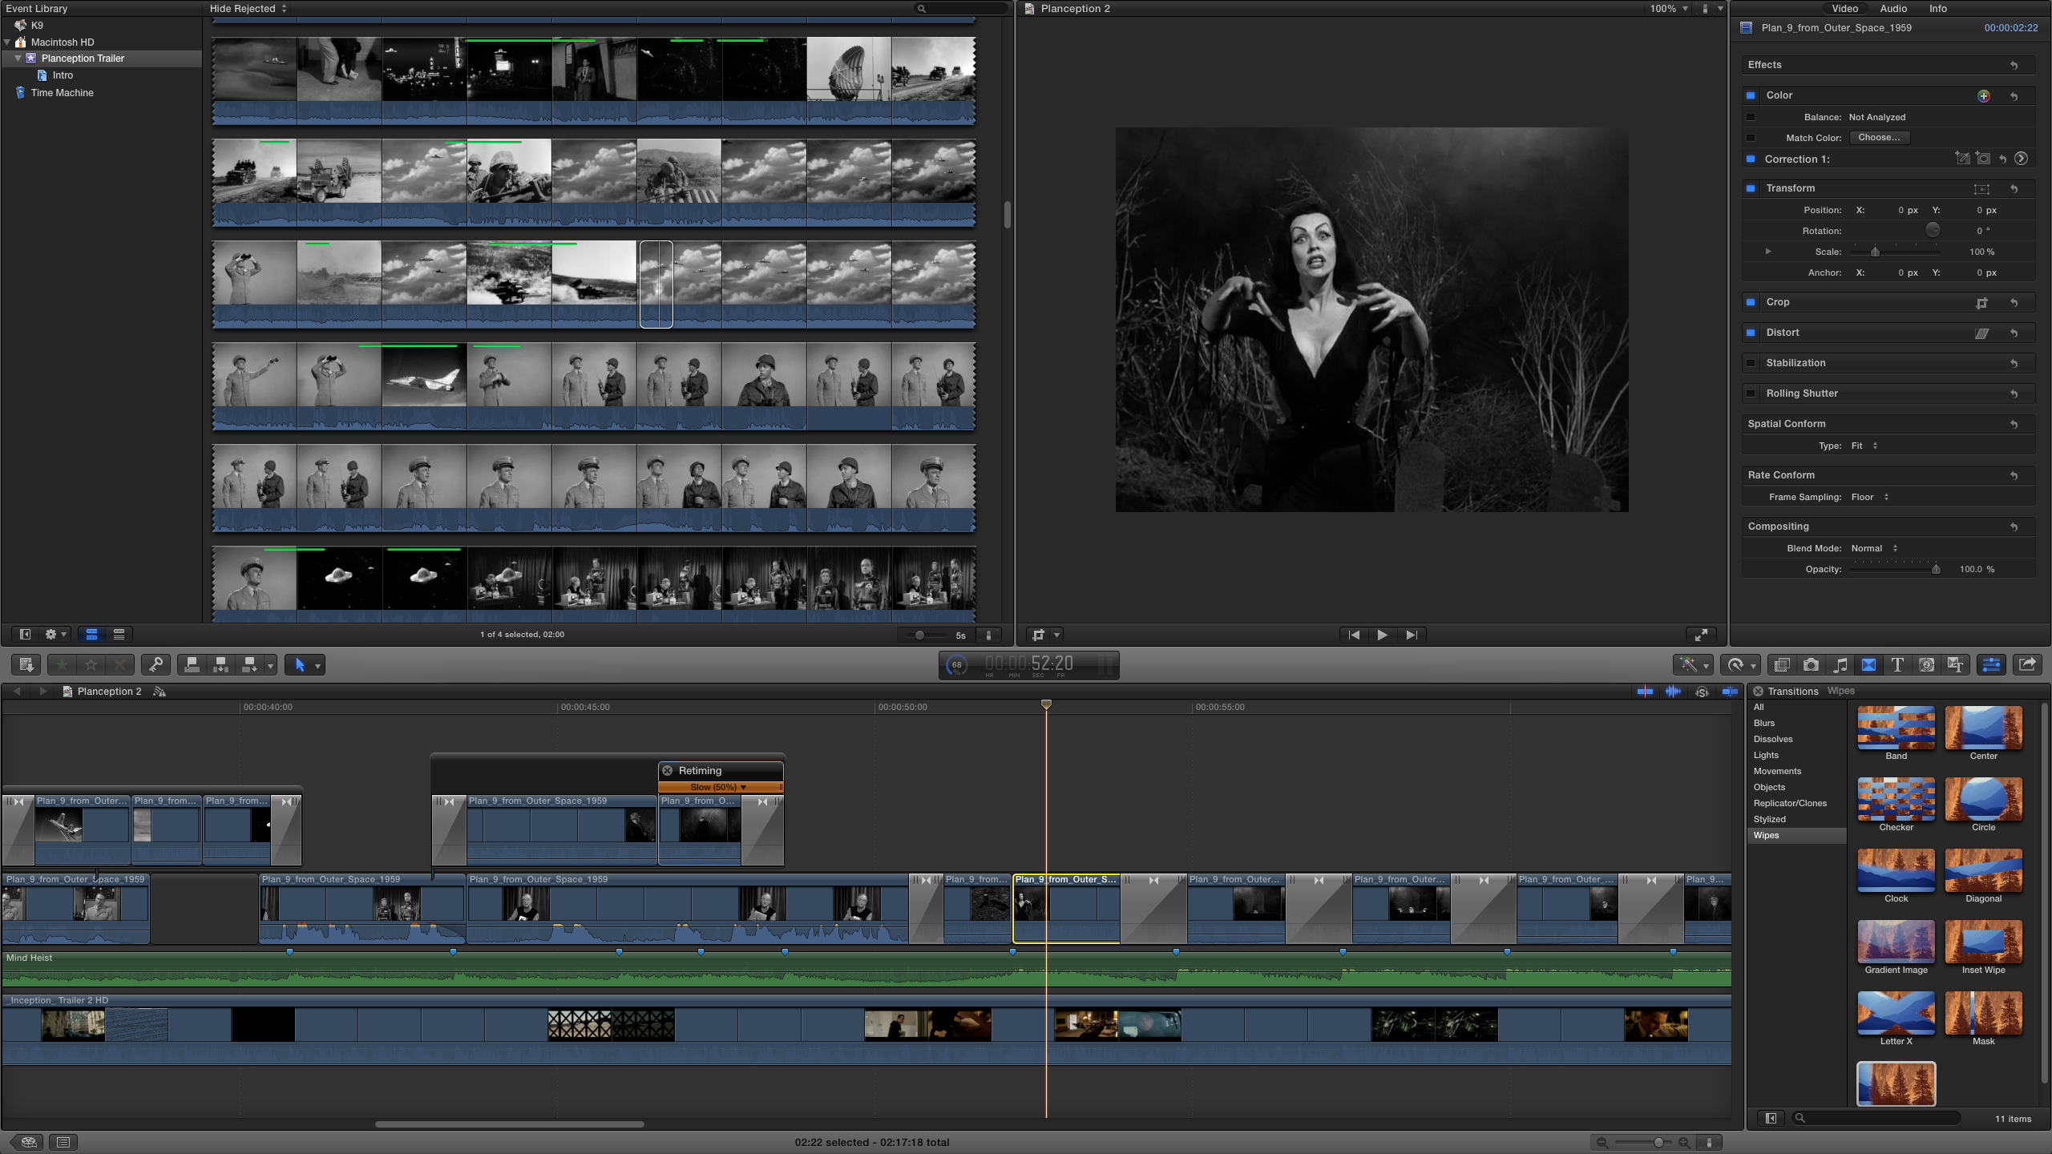
Task: Select the Dissolves transitions category
Action: (1773, 739)
